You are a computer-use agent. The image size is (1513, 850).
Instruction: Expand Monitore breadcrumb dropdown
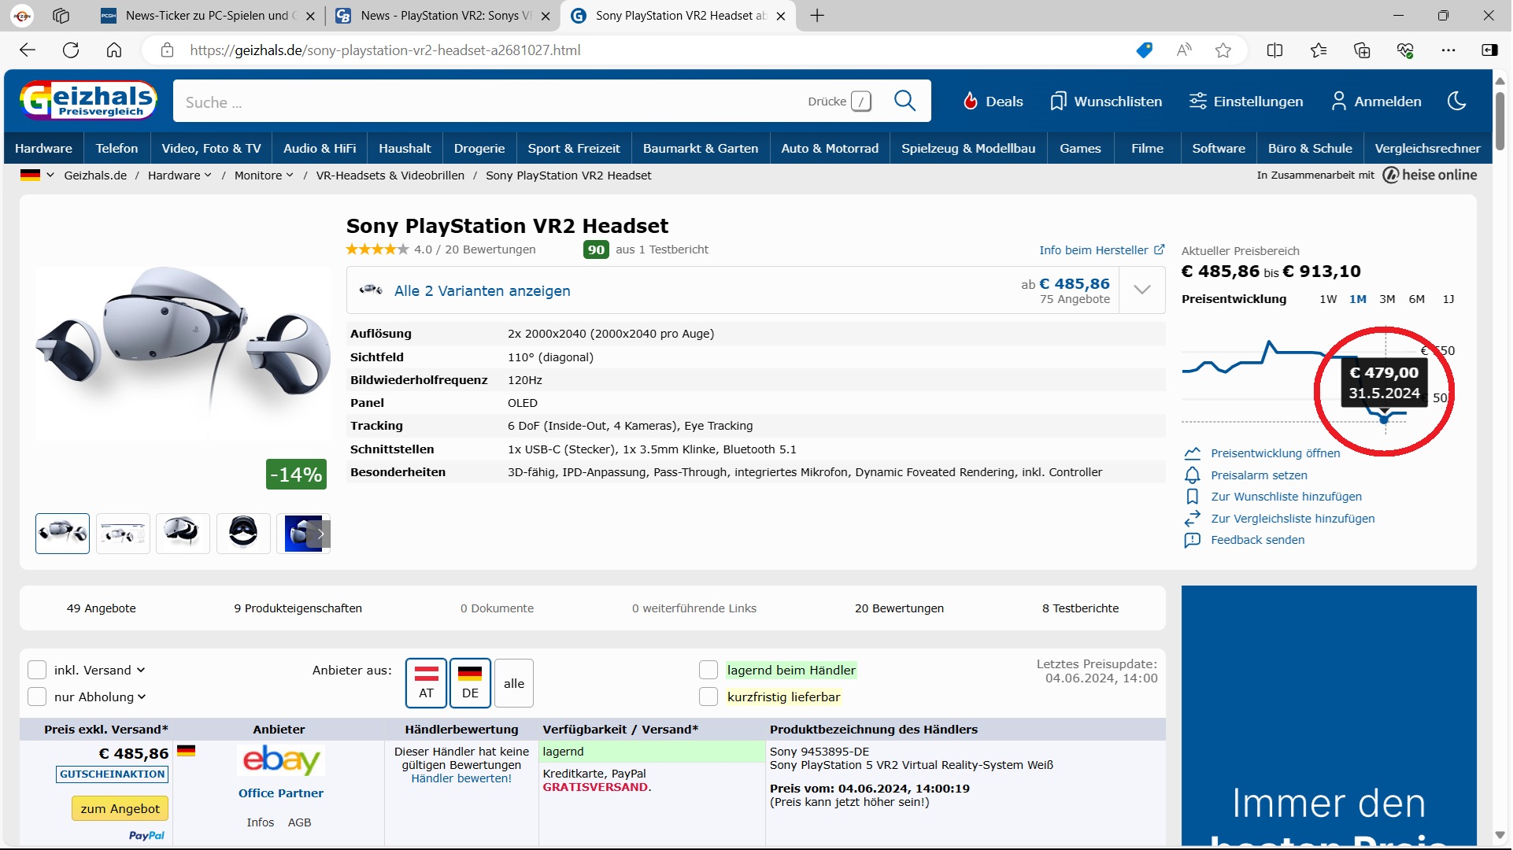pyautogui.click(x=290, y=176)
